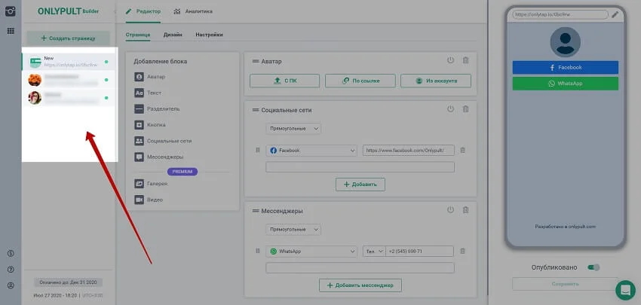Toggle the Опубликовано switch
The height and width of the screenshot is (305, 641).
tap(593, 267)
